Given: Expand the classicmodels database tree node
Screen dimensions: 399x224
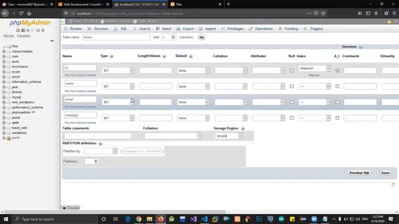Looking at the screenshot, I should [x=4, y=52].
